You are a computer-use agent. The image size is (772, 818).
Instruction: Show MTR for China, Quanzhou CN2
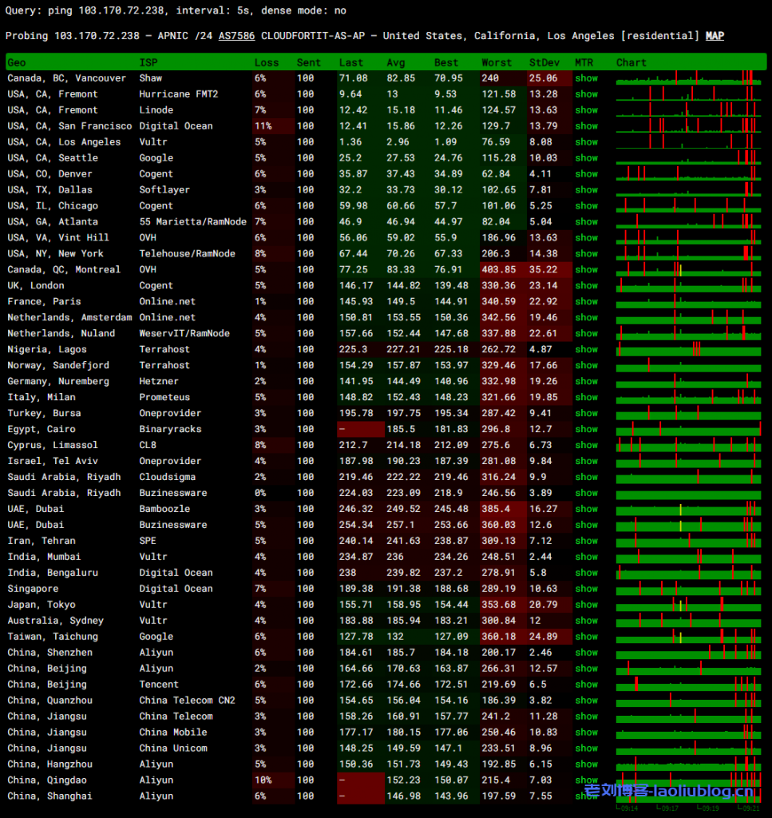click(586, 701)
